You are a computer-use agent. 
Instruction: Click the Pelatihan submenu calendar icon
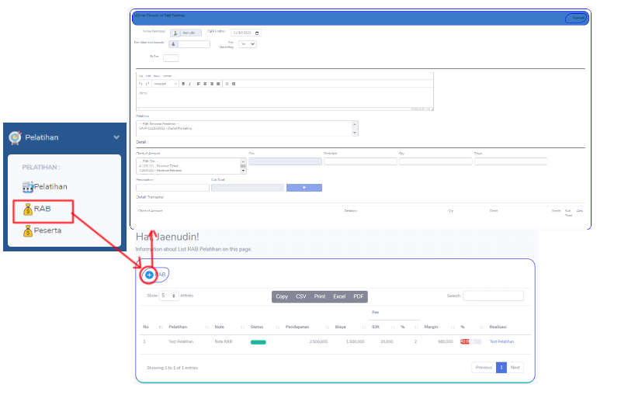click(28, 186)
